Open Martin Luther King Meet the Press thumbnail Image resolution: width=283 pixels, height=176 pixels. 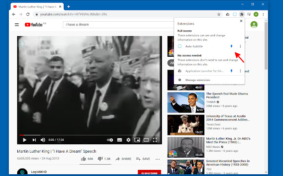pyautogui.click(x=186, y=147)
